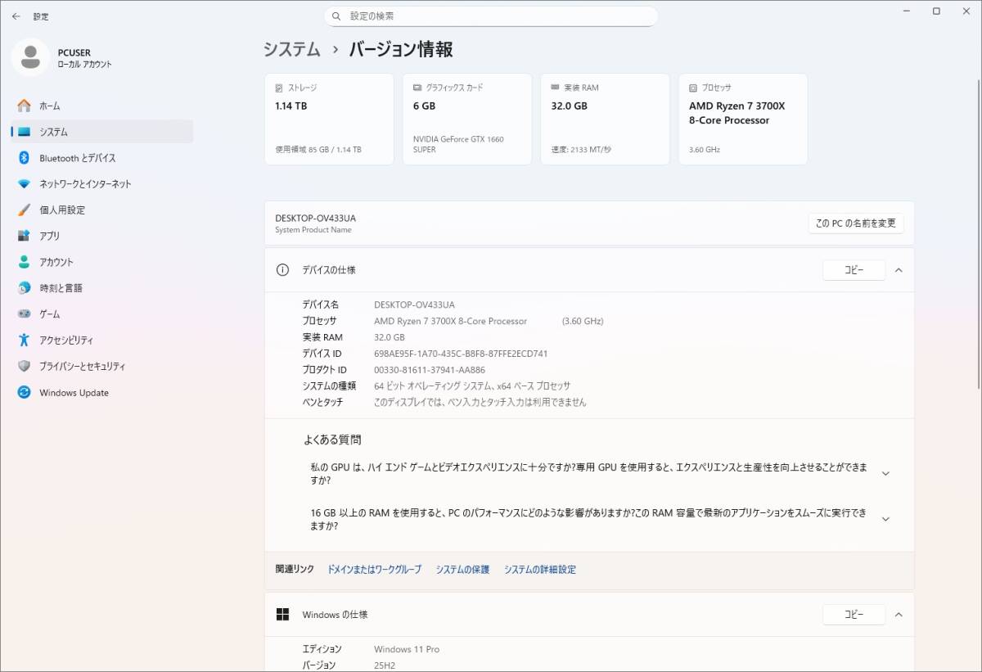Open Windows Update page
Viewport: 982px width, 672px height.
point(74,393)
